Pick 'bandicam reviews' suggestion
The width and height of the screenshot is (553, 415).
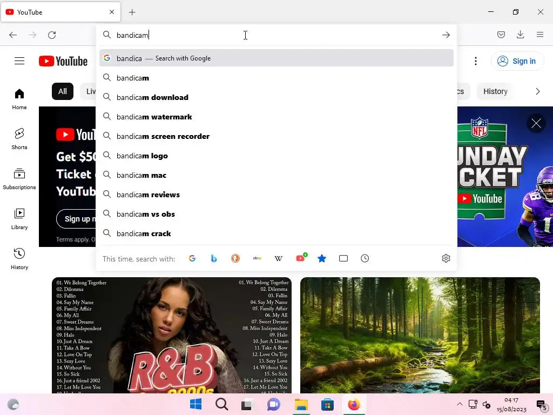pyautogui.click(x=276, y=195)
